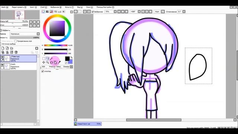The width and height of the screenshot is (238, 134).
Task: Create a new layer folder
Action: click(12, 48)
